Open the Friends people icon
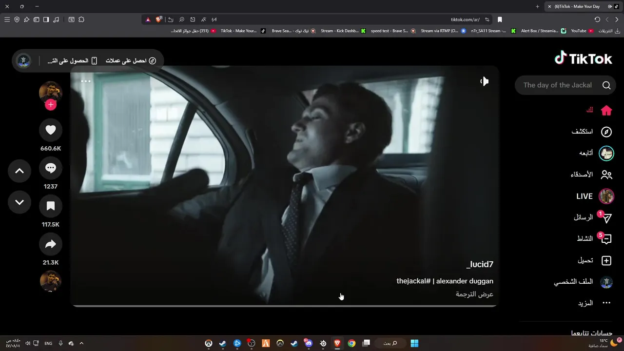Image resolution: width=624 pixels, height=351 pixels. tap(606, 175)
